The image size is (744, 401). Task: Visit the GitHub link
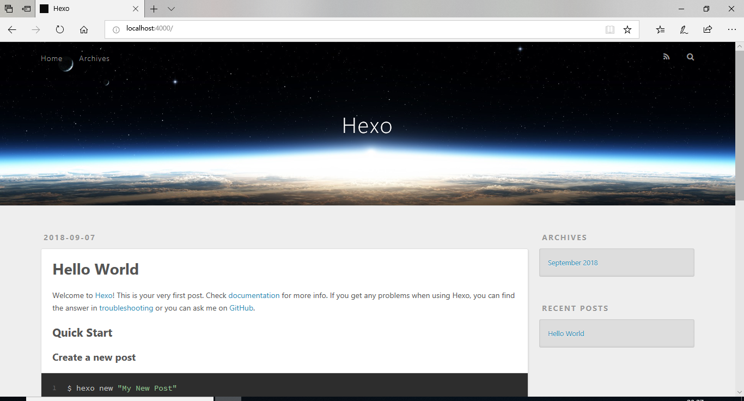pyautogui.click(x=241, y=308)
